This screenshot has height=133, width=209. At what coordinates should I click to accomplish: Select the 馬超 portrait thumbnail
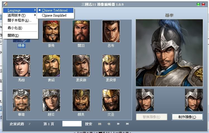pyautogui.click(x=21, y=66)
